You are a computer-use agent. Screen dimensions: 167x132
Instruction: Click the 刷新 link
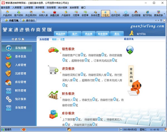(55, 39)
